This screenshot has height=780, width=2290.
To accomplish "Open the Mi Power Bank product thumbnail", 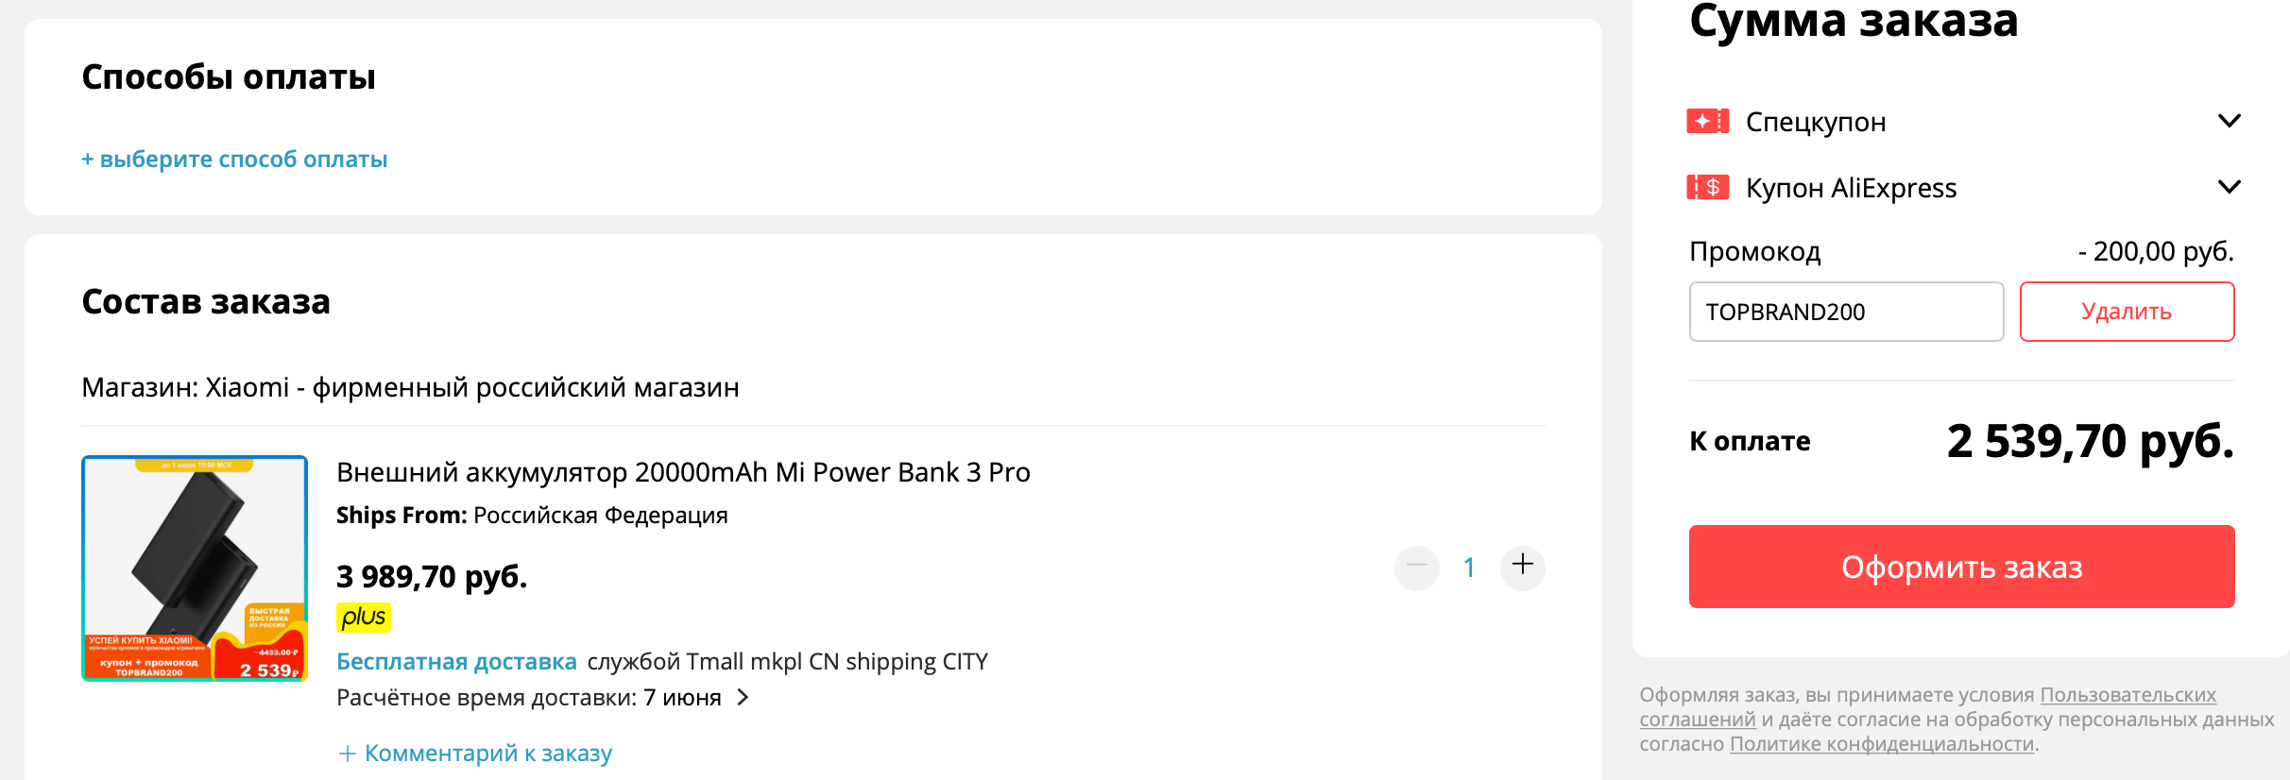I will [x=195, y=568].
